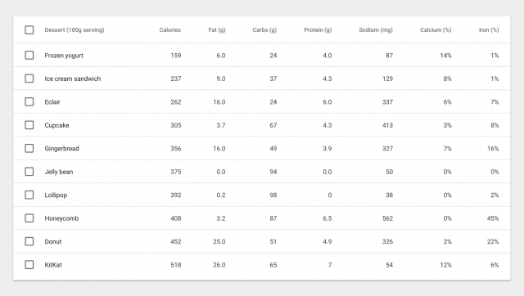Click the Iron (%) column header

pos(489,30)
